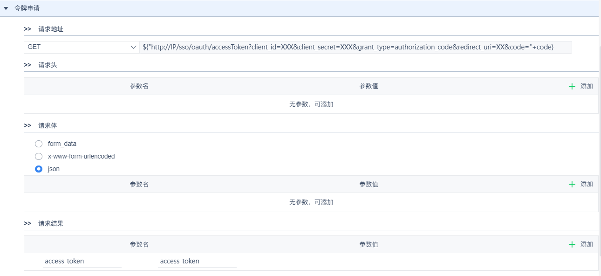The width and height of the screenshot is (601, 276).
Task: Select the json radio button
Action: tap(39, 169)
